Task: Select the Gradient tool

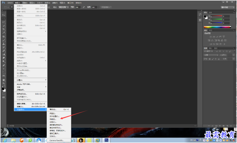Action: (4, 54)
